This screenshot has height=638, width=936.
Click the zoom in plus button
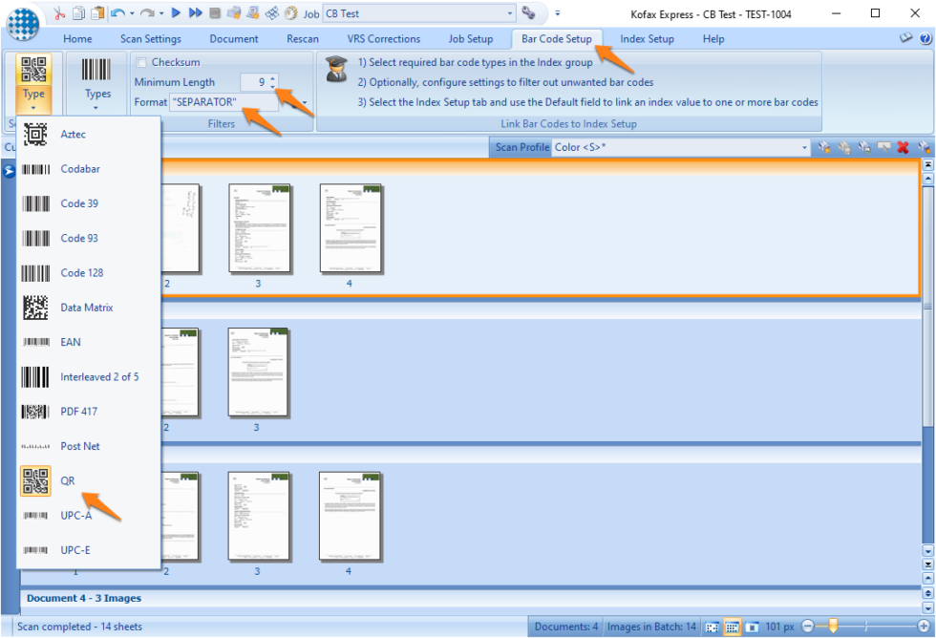tap(923, 627)
